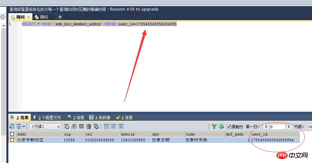Screen dimensions: 312x163
Task: Select the user_id cell 175548545856254585x
Action: click(275, 140)
